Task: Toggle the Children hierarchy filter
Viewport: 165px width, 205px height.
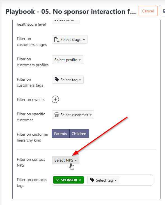Action: coord(79,134)
